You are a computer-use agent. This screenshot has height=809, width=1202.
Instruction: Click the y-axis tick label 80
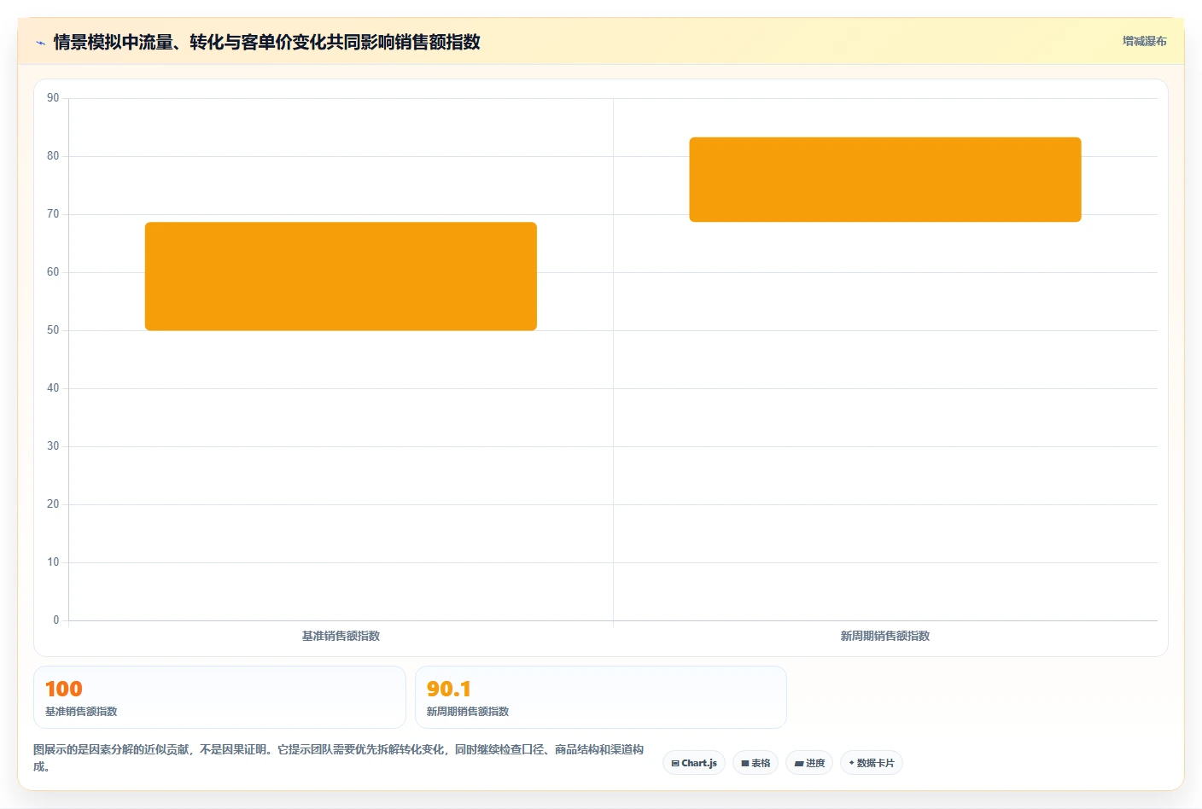click(x=53, y=156)
